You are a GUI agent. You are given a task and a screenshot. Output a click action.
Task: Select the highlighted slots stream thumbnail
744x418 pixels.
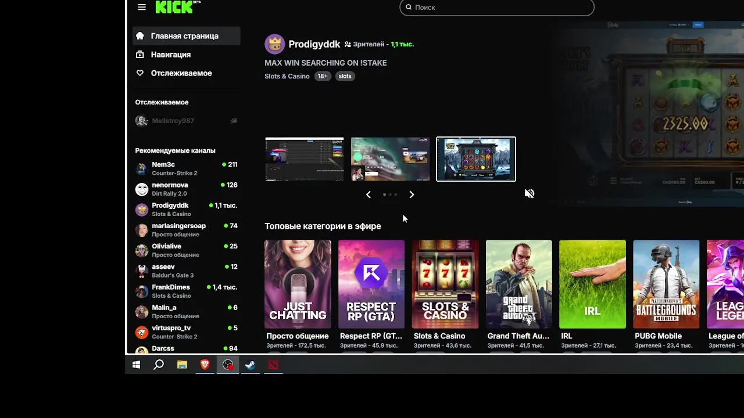point(476,159)
